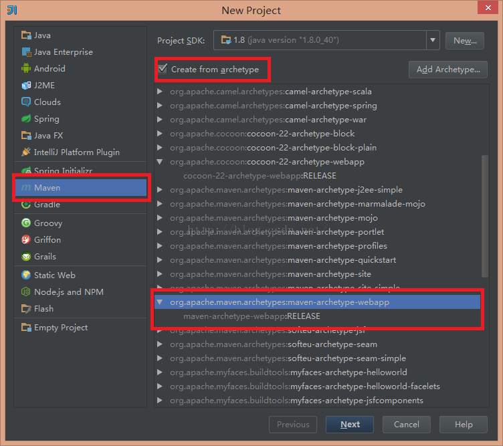Click the Griffon icon
This screenshot has height=446, width=503.
(x=26, y=239)
